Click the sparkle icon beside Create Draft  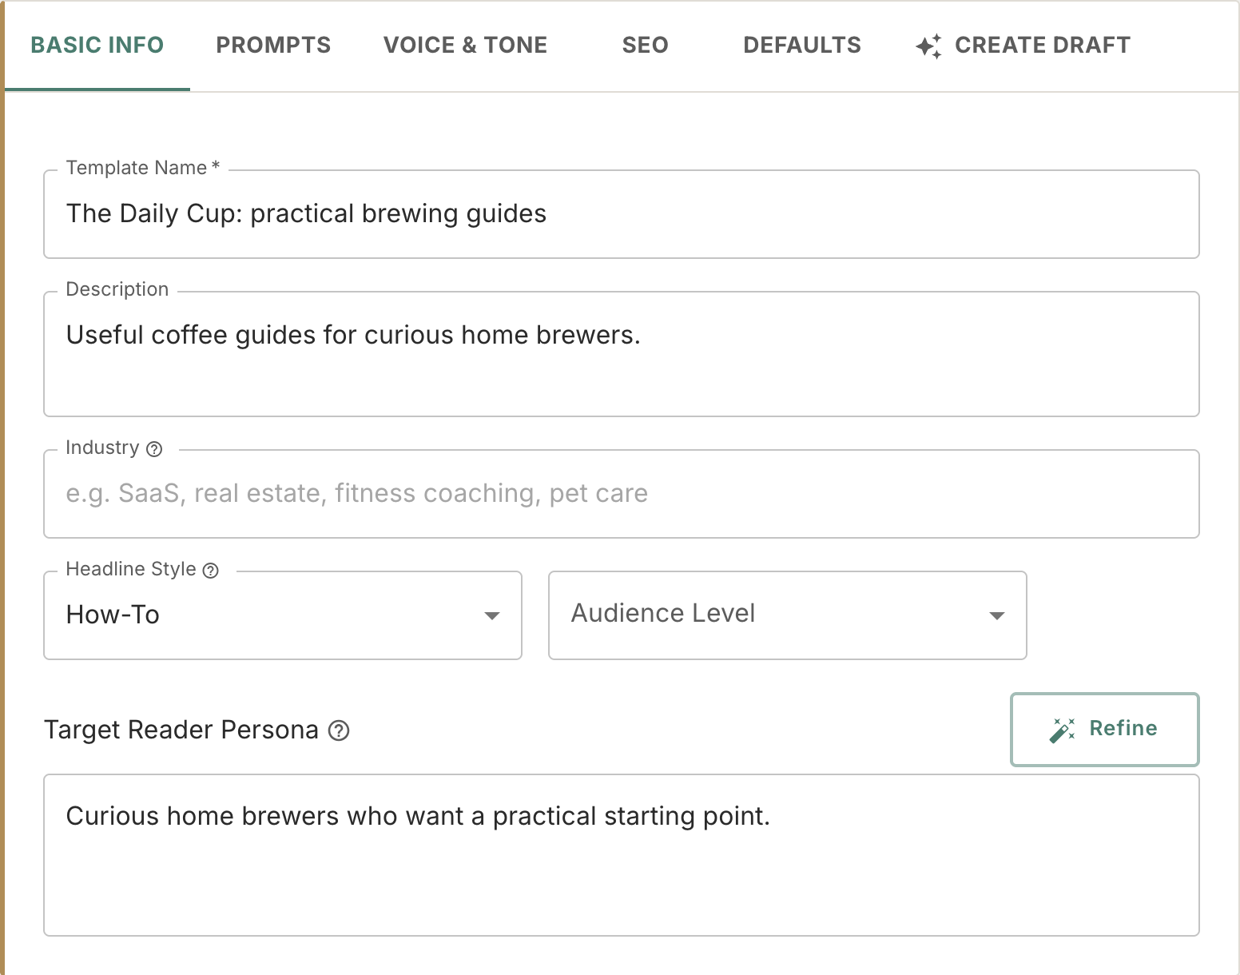click(928, 46)
